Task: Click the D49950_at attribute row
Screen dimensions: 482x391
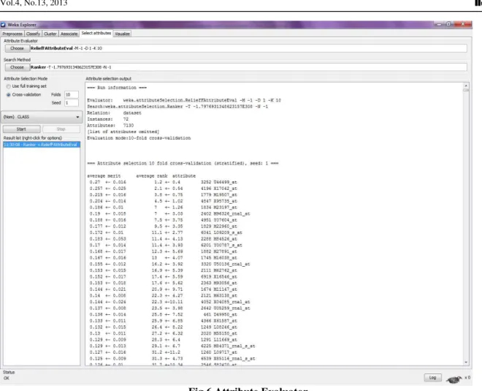Action: (x=164, y=315)
